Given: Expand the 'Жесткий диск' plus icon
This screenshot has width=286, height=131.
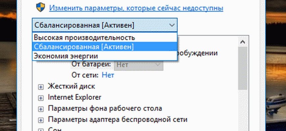Looking at the screenshot, I should tap(41, 87).
